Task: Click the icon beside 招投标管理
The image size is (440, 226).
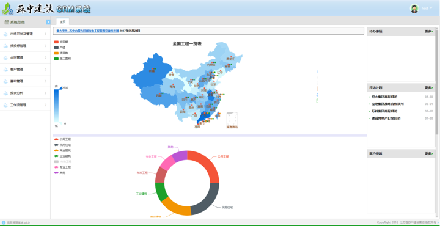Action: [x=5, y=46]
